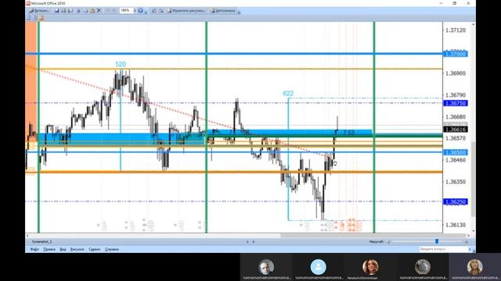
Task: Click the Save icon in toolbar
Action: coord(56,10)
